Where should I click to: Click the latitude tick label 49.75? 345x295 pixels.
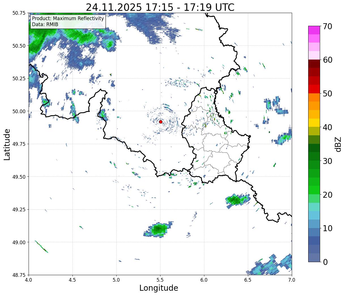[19, 144]
